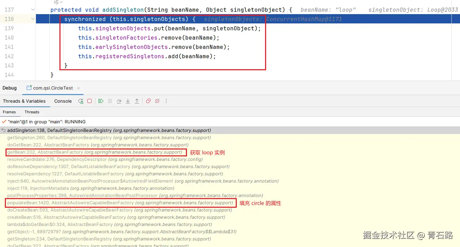The image size is (460, 247).
Task: Click the line 141 gutter number
Action: tap(9, 47)
